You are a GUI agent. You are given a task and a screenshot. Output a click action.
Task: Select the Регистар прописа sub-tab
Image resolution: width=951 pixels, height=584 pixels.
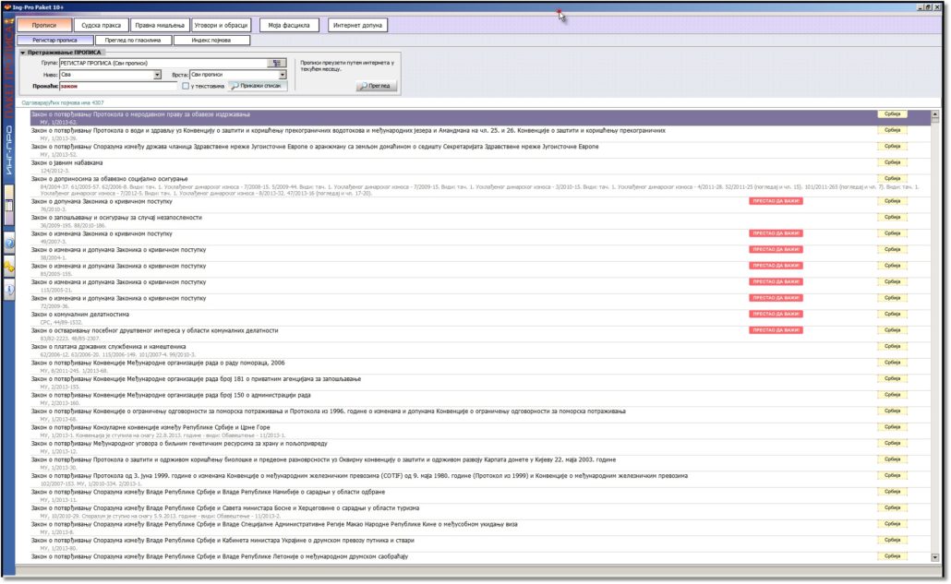click(x=55, y=41)
